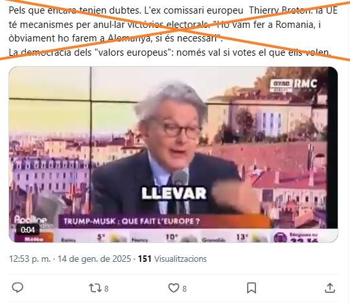The height and width of the screenshot is (302, 350).
Task: Click the LLEVAR subtitle overlay
Action: [174, 193]
